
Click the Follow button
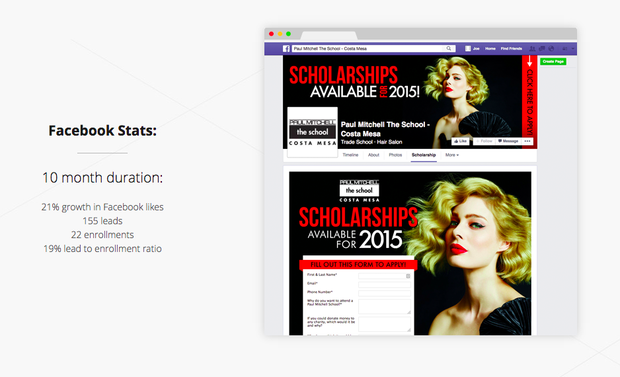tap(484, 142)
